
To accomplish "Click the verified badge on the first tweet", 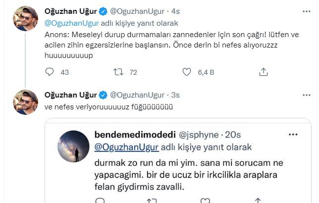I will 103,12.
